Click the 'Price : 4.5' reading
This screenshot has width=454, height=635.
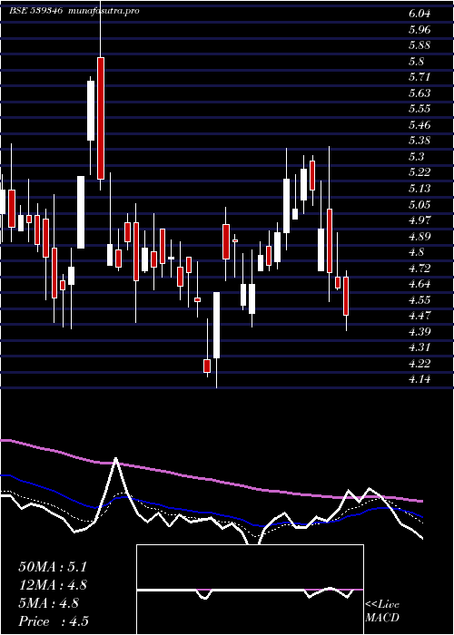pos(54,621)
